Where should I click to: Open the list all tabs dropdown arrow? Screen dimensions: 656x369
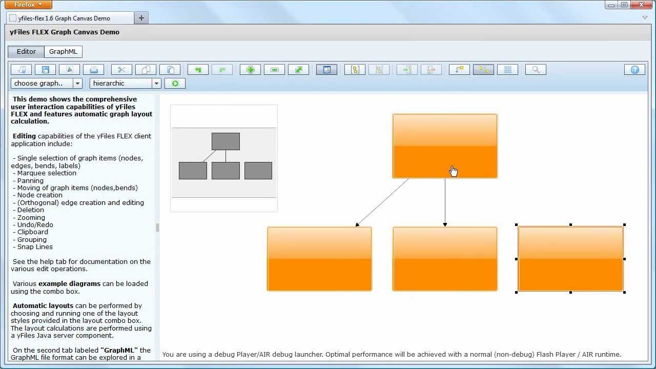(x=645, y=17)
